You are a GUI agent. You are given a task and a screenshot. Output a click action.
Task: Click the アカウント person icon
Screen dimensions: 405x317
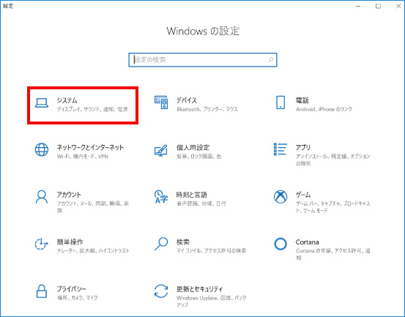coord(42,197)
